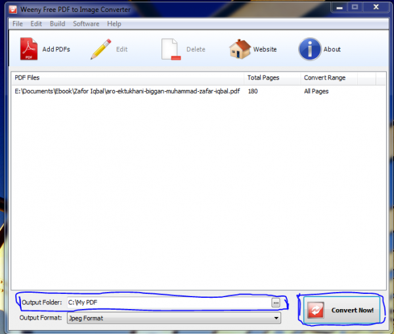
Task: Open the Build menu
Action: click(58, 24)
